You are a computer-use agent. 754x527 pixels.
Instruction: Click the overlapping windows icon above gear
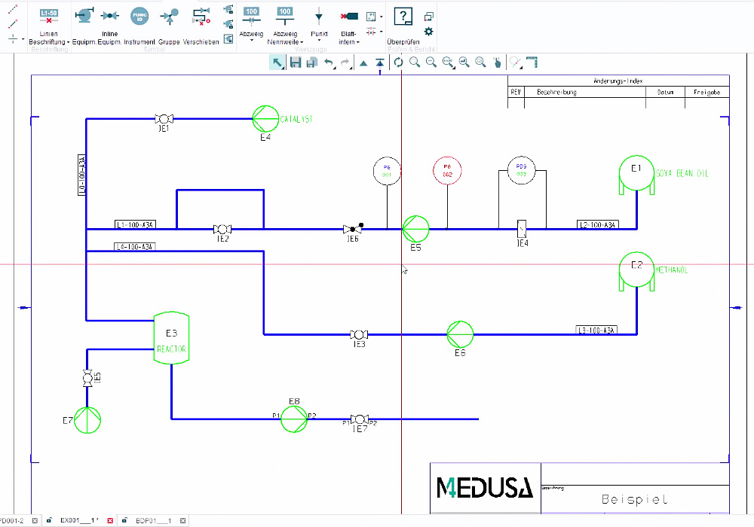(x=428, y=17)
